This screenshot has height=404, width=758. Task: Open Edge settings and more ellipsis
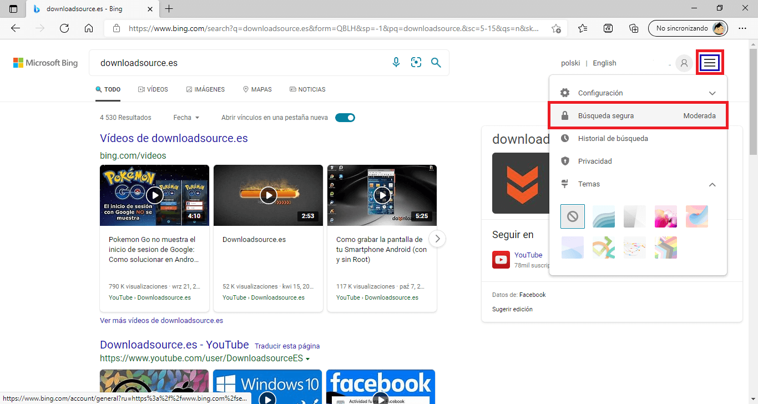[x=742, y=28]
